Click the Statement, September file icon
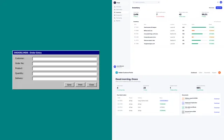This screenshot has width=224, height=140. coord(183,103)
